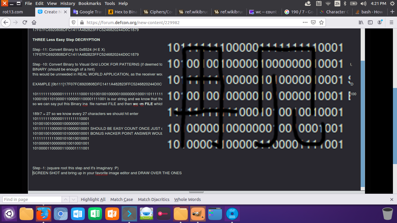Open the View menu
Viewport: 397px width, 223px height.
[52, 3]
